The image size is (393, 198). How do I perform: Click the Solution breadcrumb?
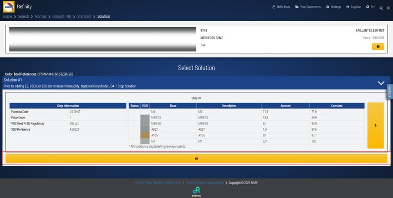[104, 16]
